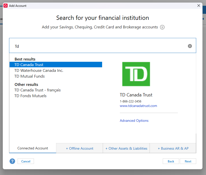Click the Cancel button
Viewport: 206px width, 175px height.
[x=26, y=161]
